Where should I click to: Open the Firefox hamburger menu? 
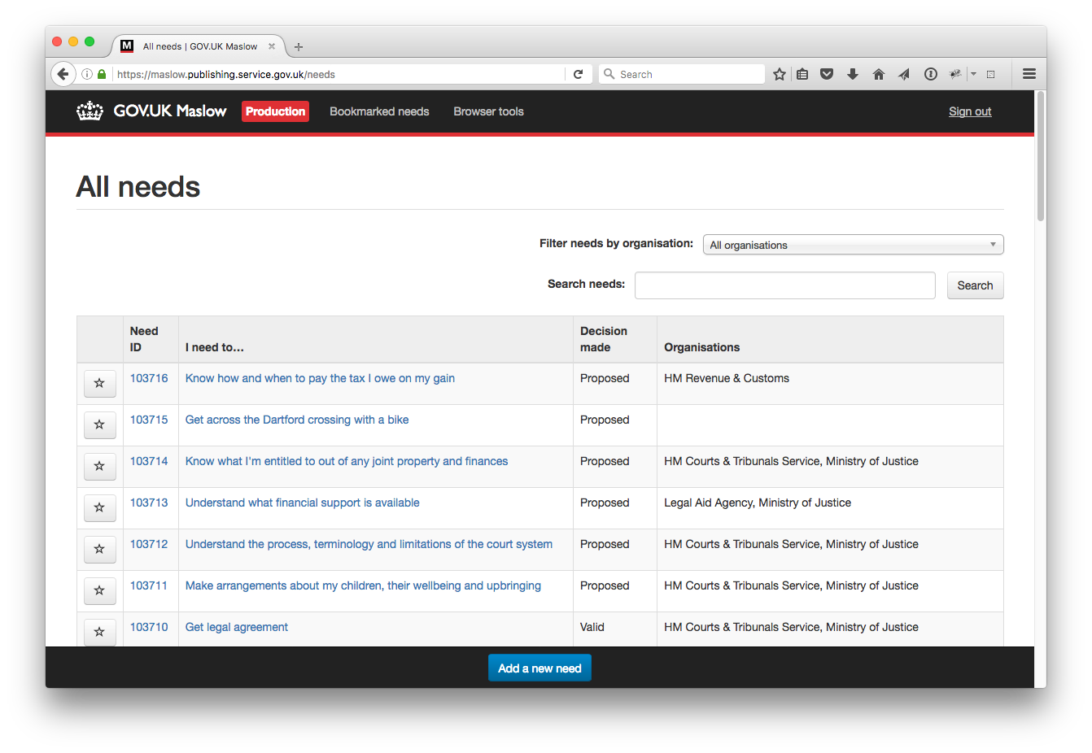click(1029, 74)
